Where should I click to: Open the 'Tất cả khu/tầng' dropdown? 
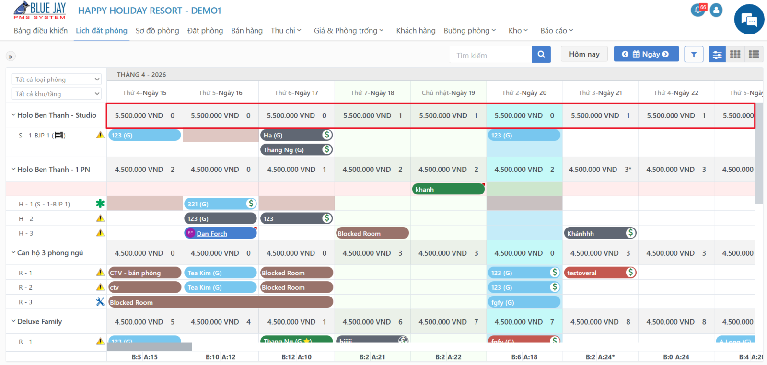click(x=57, y=93)
